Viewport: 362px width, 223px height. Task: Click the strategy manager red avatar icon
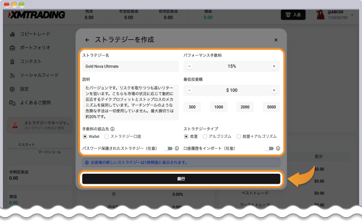(15, 125)
